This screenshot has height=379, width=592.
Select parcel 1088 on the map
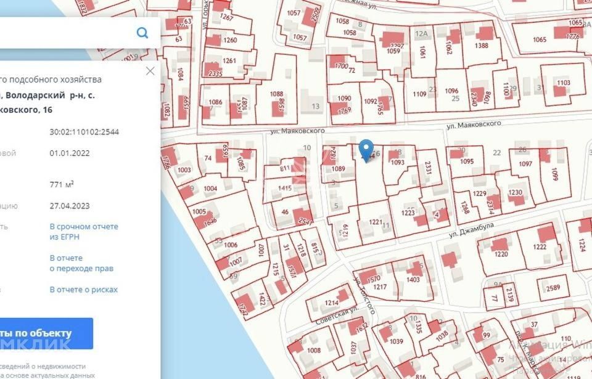click(x=277, y=96)
